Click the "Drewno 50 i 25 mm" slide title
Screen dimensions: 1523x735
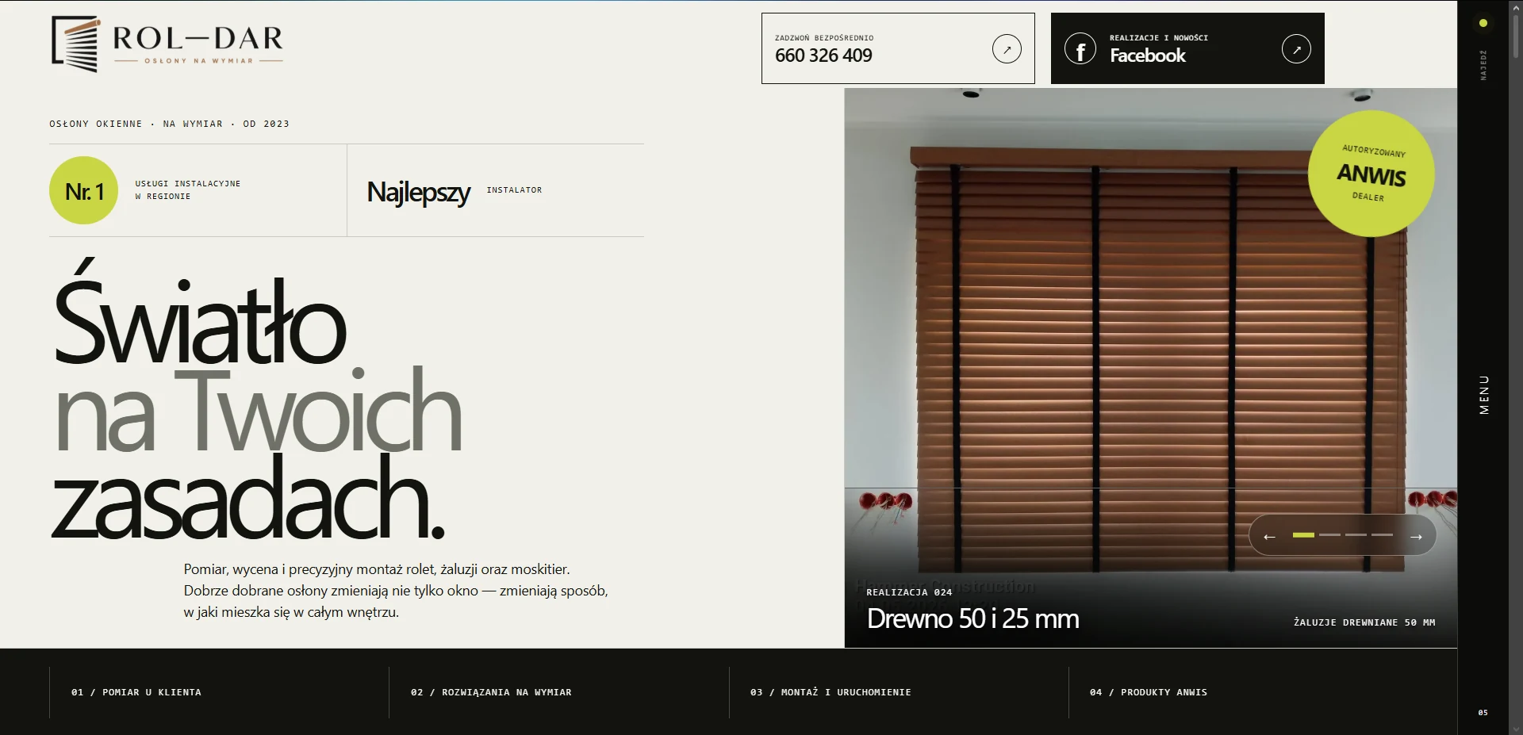[972, 618]
